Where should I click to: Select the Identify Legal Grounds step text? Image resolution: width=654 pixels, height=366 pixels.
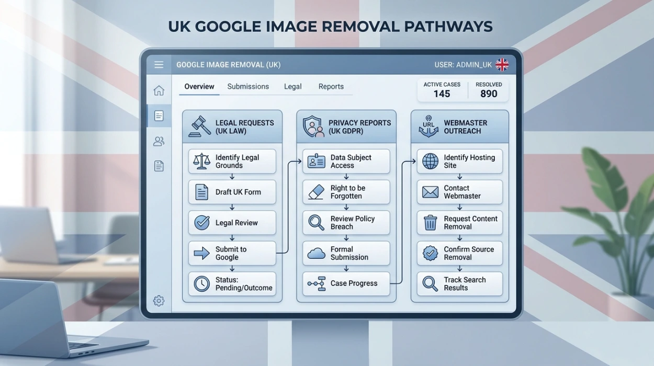coord(238,161)
